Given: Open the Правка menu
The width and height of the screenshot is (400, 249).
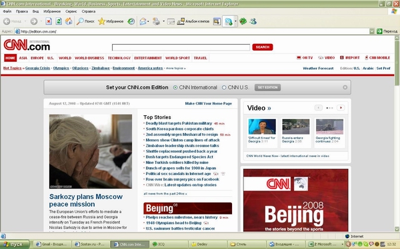Looking at the screenshot, I should click(22, 11).
